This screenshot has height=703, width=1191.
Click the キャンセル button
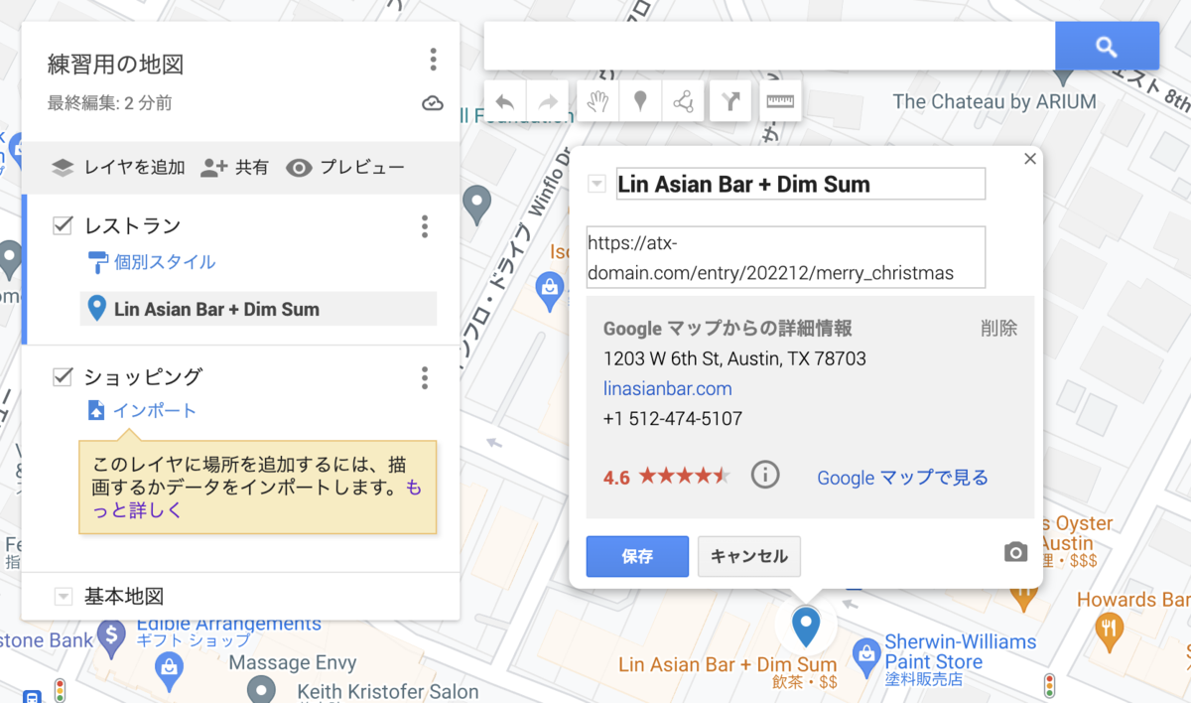click(x=749, y=556)
